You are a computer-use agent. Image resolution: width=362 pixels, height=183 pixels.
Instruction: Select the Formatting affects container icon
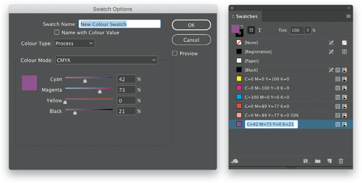(251, 30)
